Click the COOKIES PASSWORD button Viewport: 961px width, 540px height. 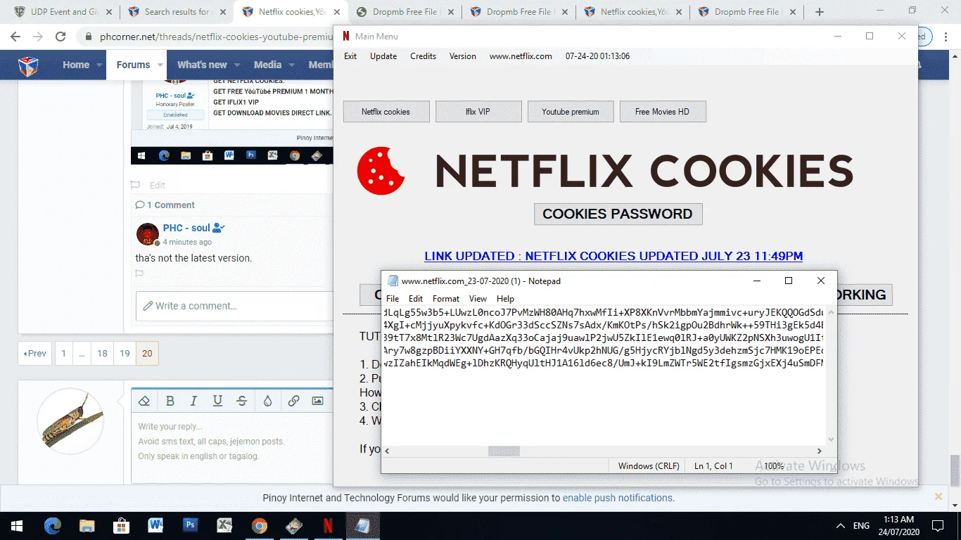(x=618, y=214)
